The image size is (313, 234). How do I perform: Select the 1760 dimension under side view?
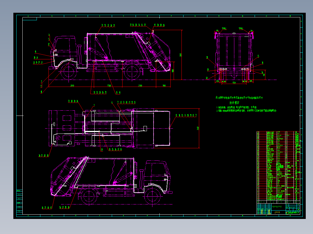tap(109, 86)
